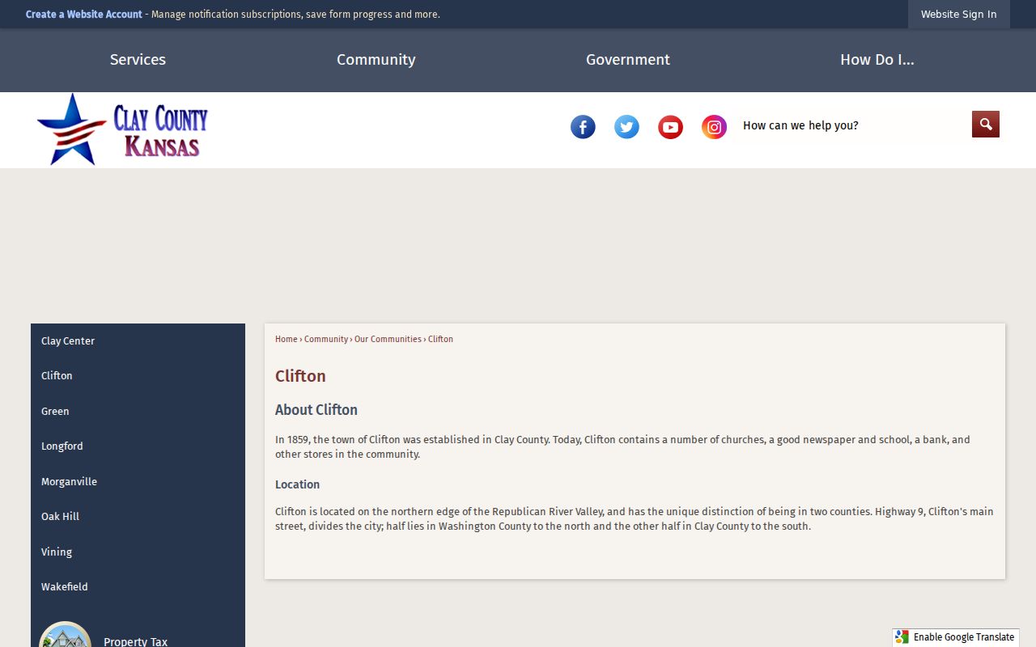1036x647 pixels.
Task: Click Create a Website Account link
Action: coord(84,15)
